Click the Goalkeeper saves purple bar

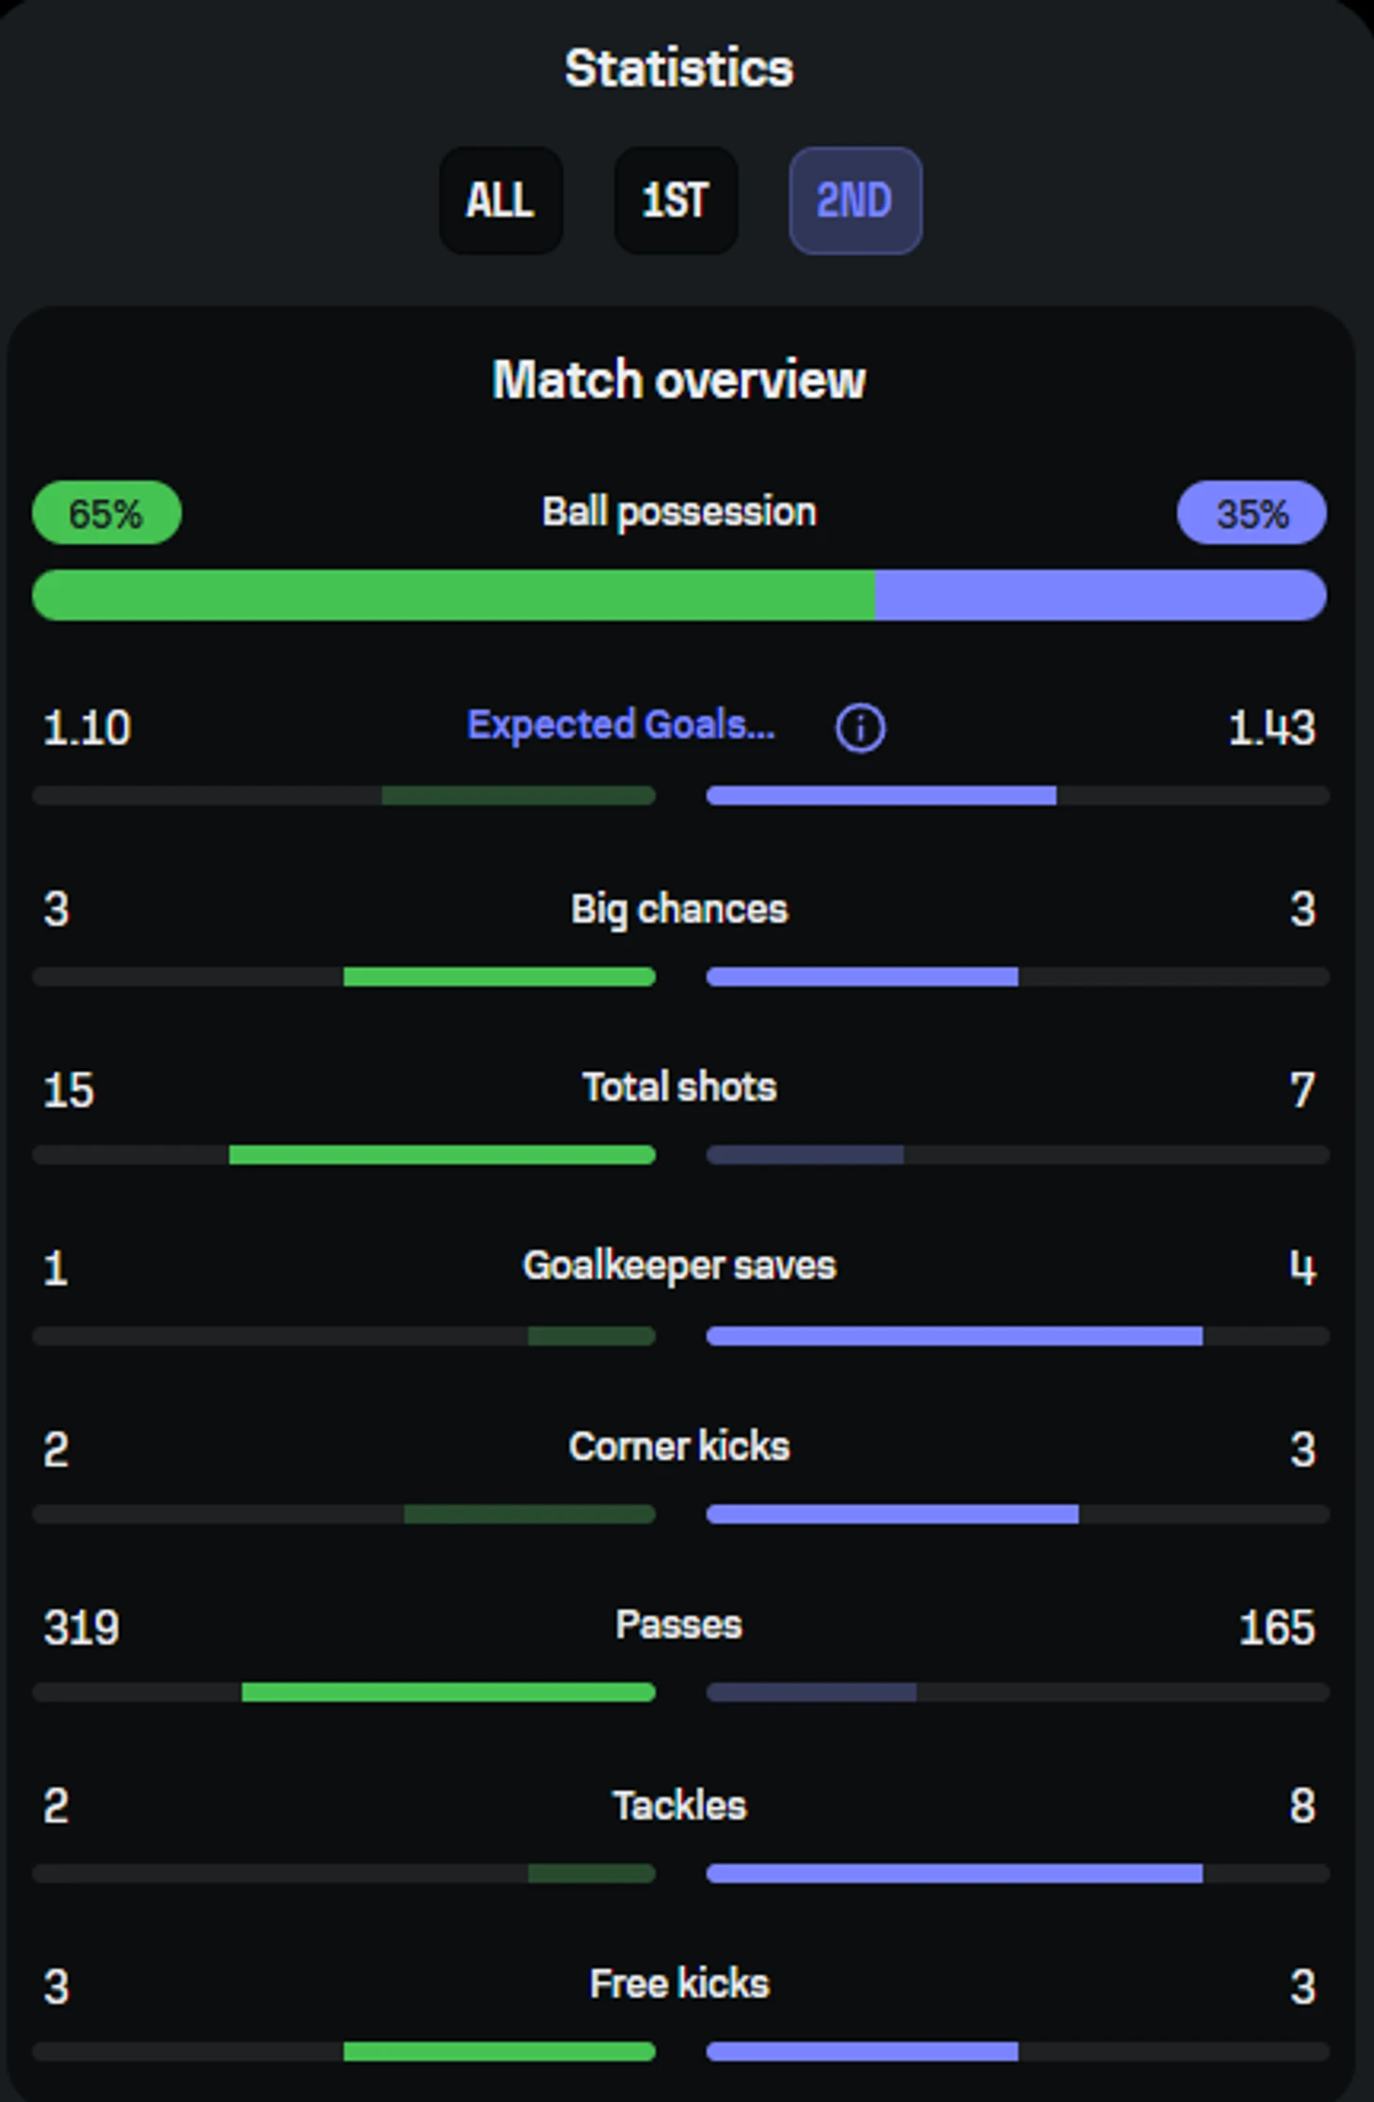(x=953, y=1336)
